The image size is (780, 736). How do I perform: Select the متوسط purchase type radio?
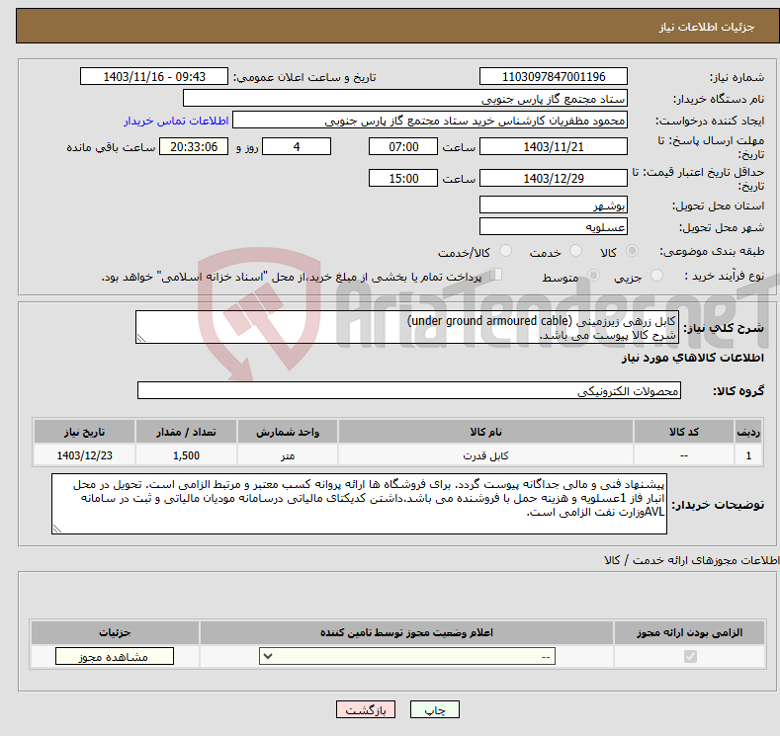click(593, 276)
